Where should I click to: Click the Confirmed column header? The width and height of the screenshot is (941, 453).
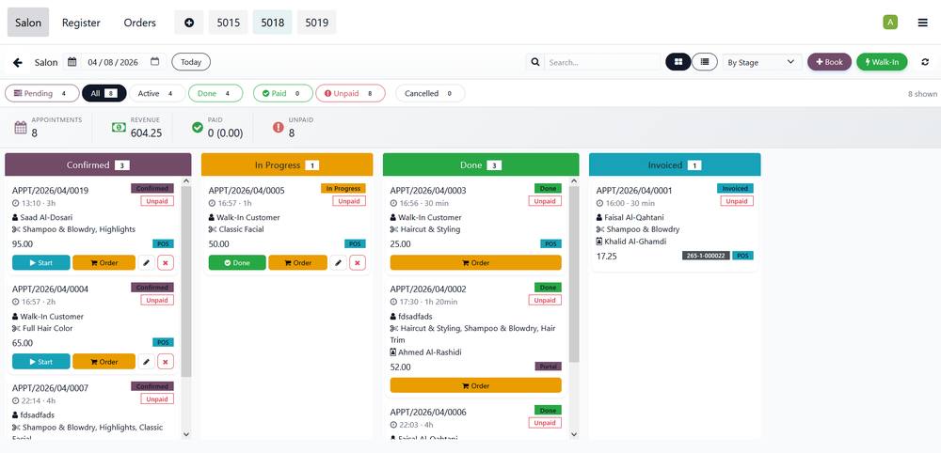click(98, 164)
